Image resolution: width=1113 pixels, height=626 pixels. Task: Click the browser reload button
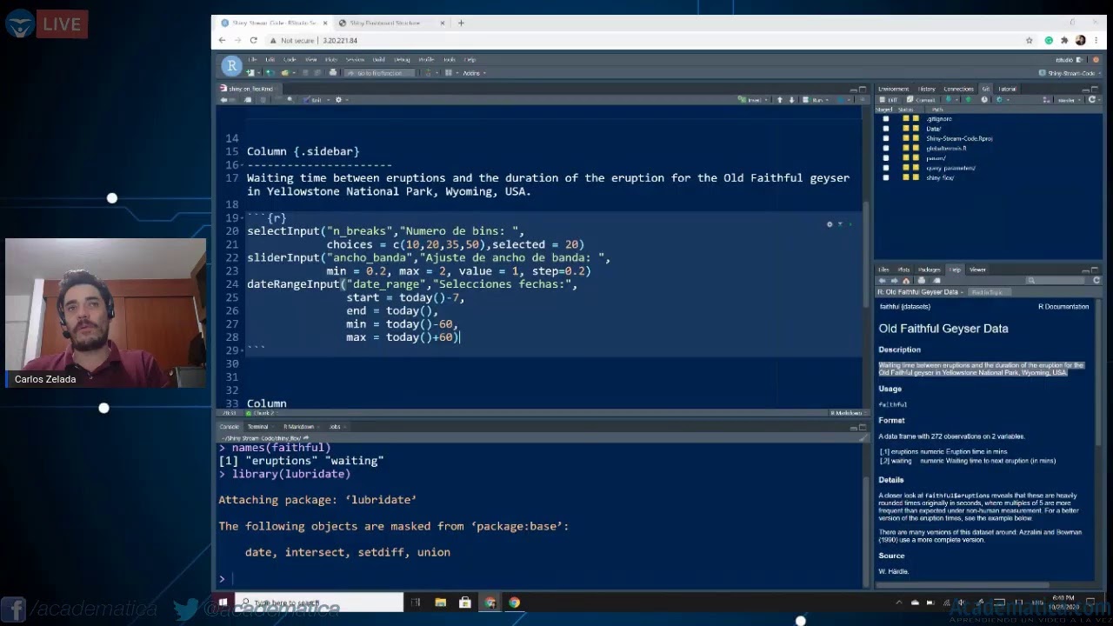click(253, 40)
